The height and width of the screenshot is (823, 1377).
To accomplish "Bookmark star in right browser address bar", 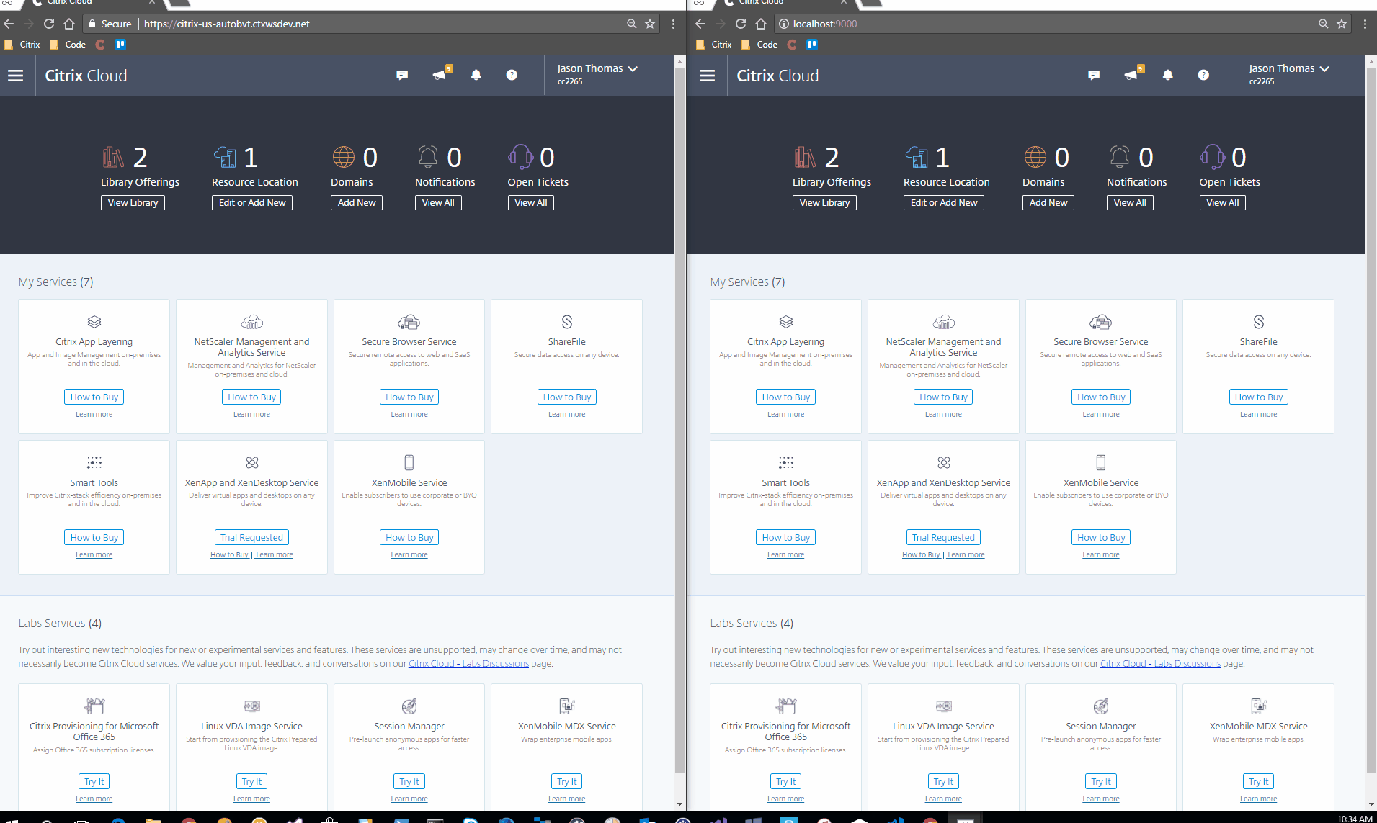I will pos(1342,24).
